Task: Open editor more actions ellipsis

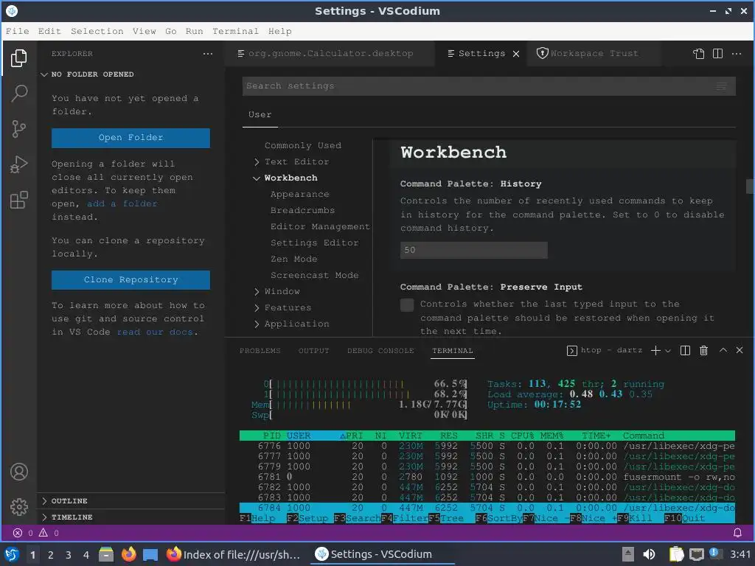Action: (737, 54)
